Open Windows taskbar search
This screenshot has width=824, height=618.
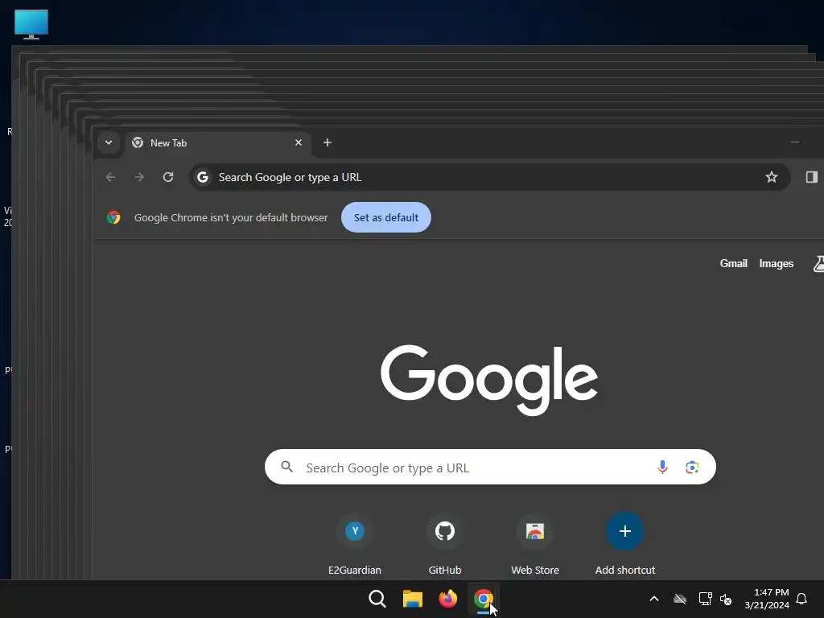377,599
